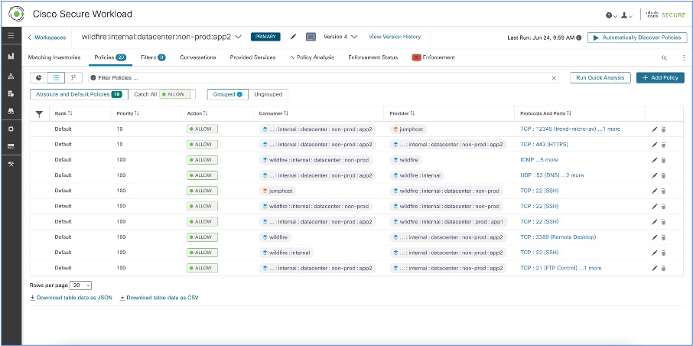Switch to pie chart policy view
Image resolution: width=693 pixels, height=346 pixels.
coord(39,77)
